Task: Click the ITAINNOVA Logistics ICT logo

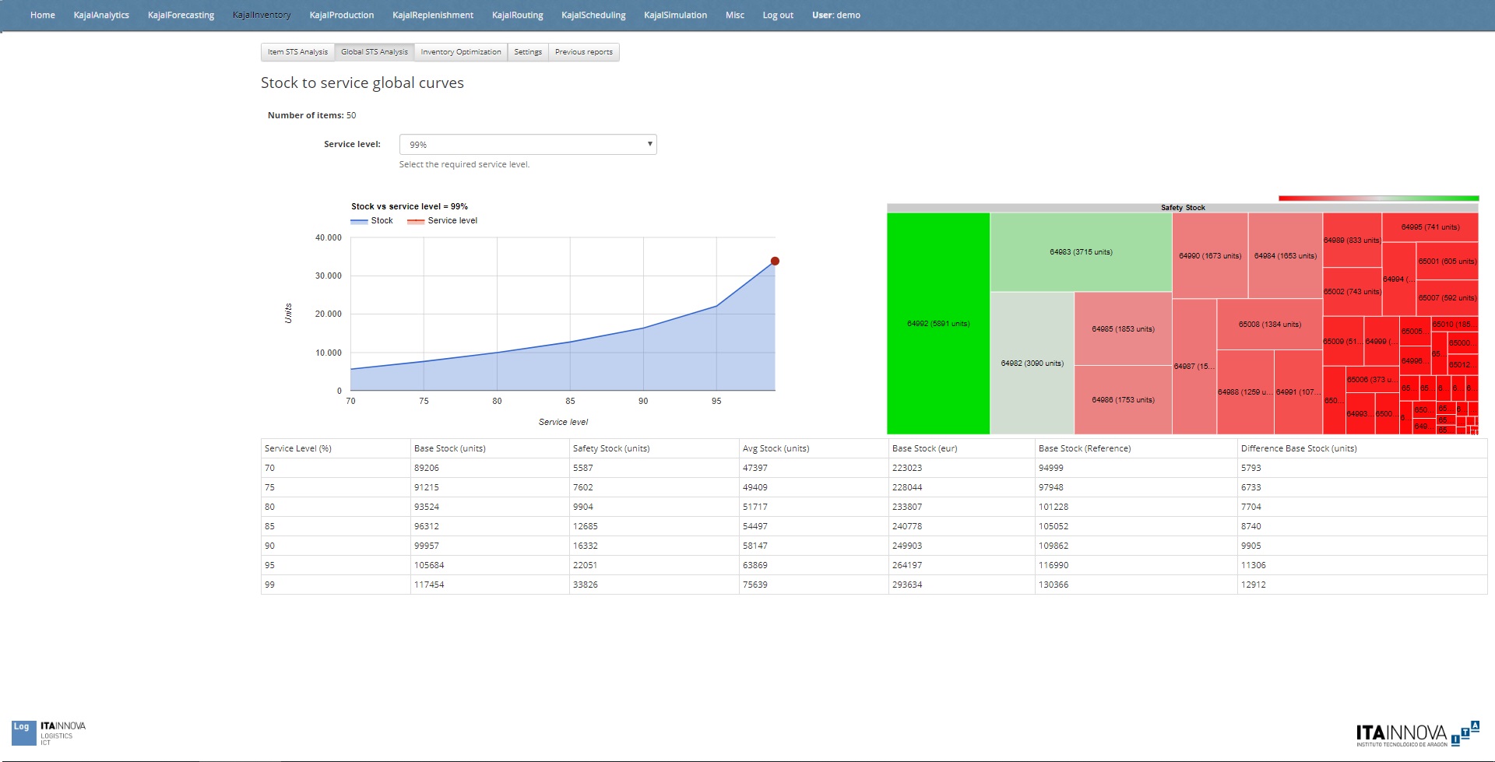Action: pos(63,733)
